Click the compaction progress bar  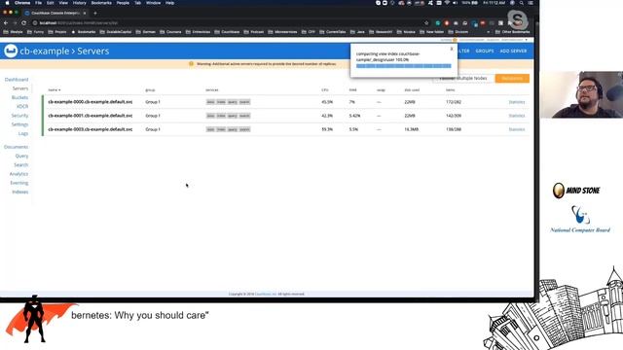[404, 66]
